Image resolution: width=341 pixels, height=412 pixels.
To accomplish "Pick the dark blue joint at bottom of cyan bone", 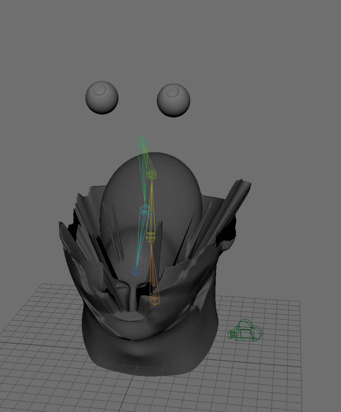I will (x=136, y=271).
